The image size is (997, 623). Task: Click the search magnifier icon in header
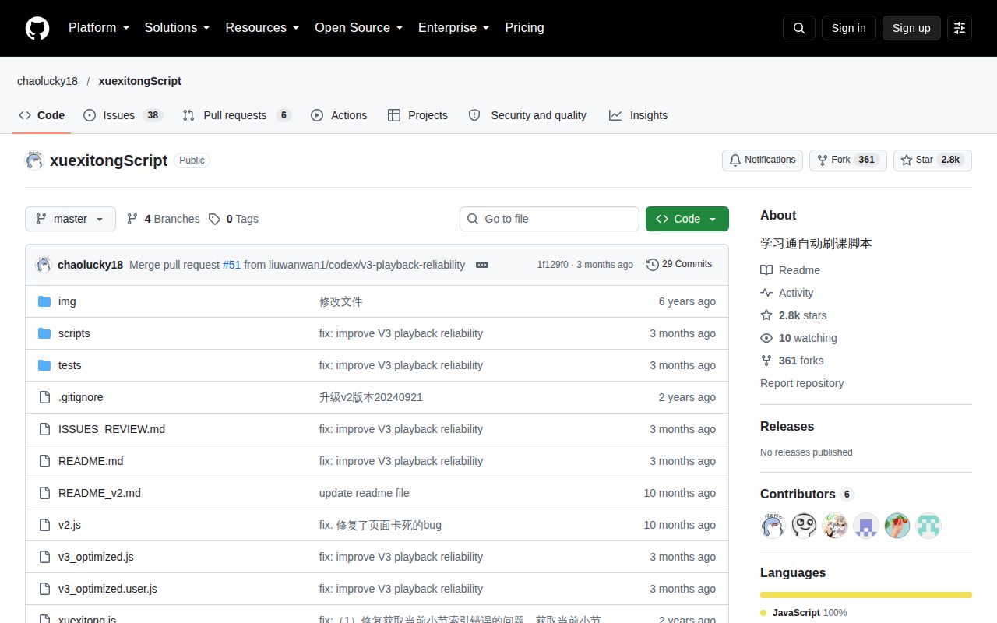point(799,28)
